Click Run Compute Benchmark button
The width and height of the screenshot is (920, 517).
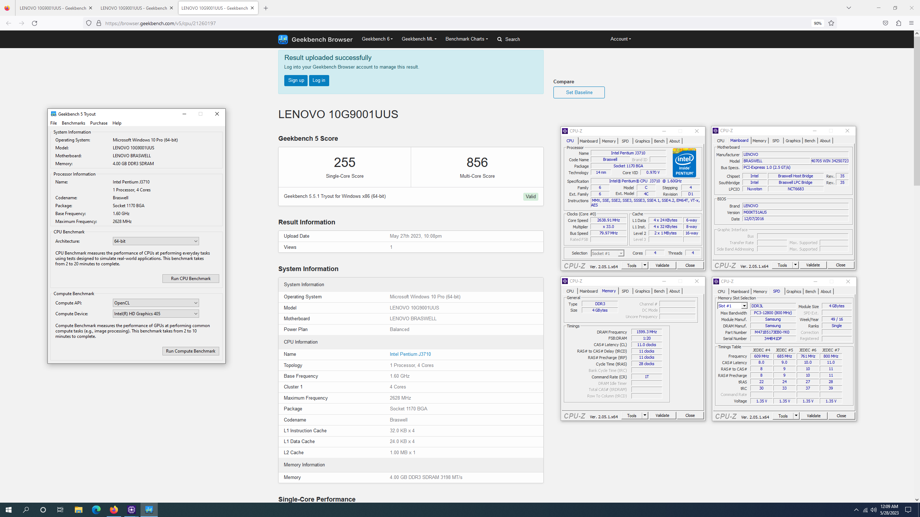coord(191,351)
